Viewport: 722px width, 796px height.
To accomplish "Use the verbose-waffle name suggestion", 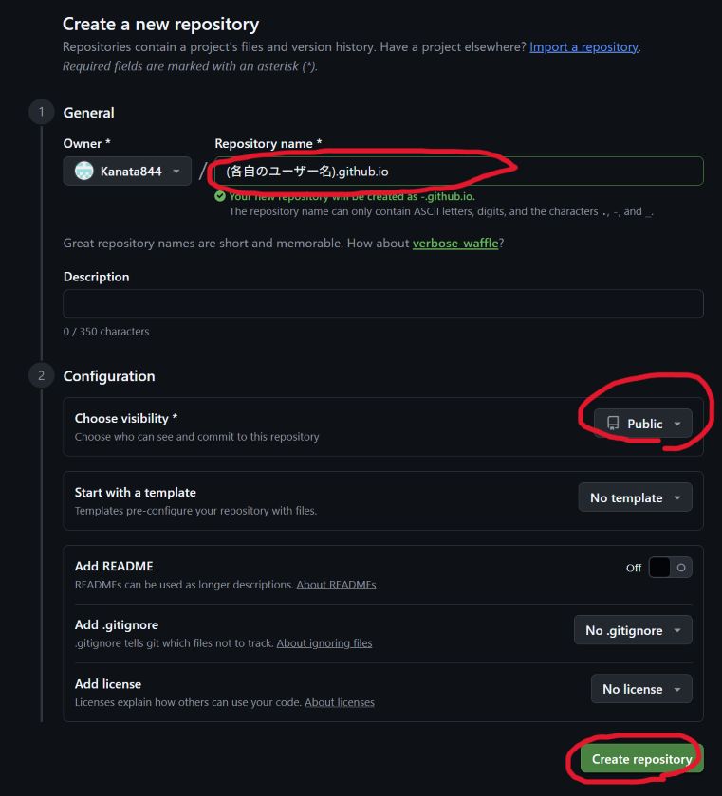I will pyautogui.click(x=454, y=244).
